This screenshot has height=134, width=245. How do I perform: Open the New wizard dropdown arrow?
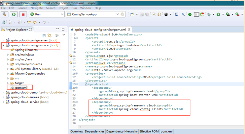[137, 14]
